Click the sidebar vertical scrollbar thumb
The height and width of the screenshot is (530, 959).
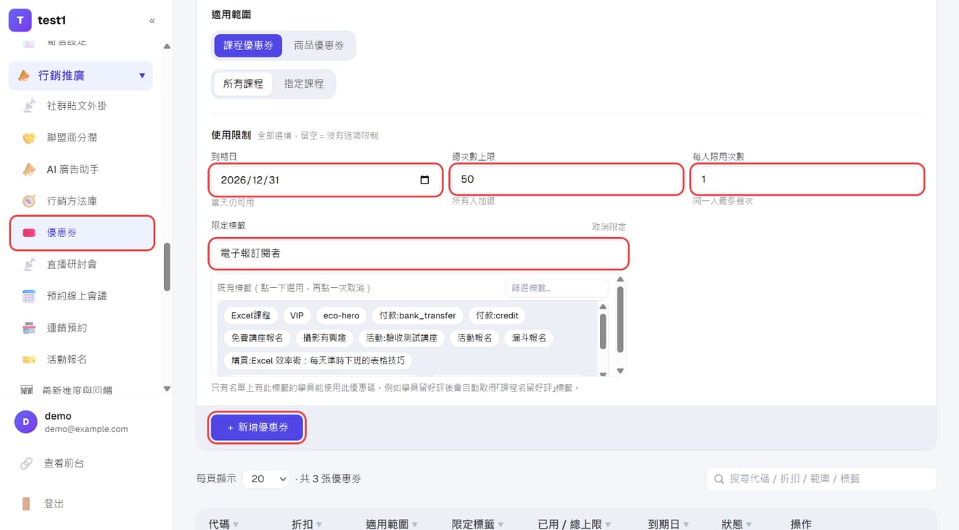pyautogui.click(x=167, y=266)
